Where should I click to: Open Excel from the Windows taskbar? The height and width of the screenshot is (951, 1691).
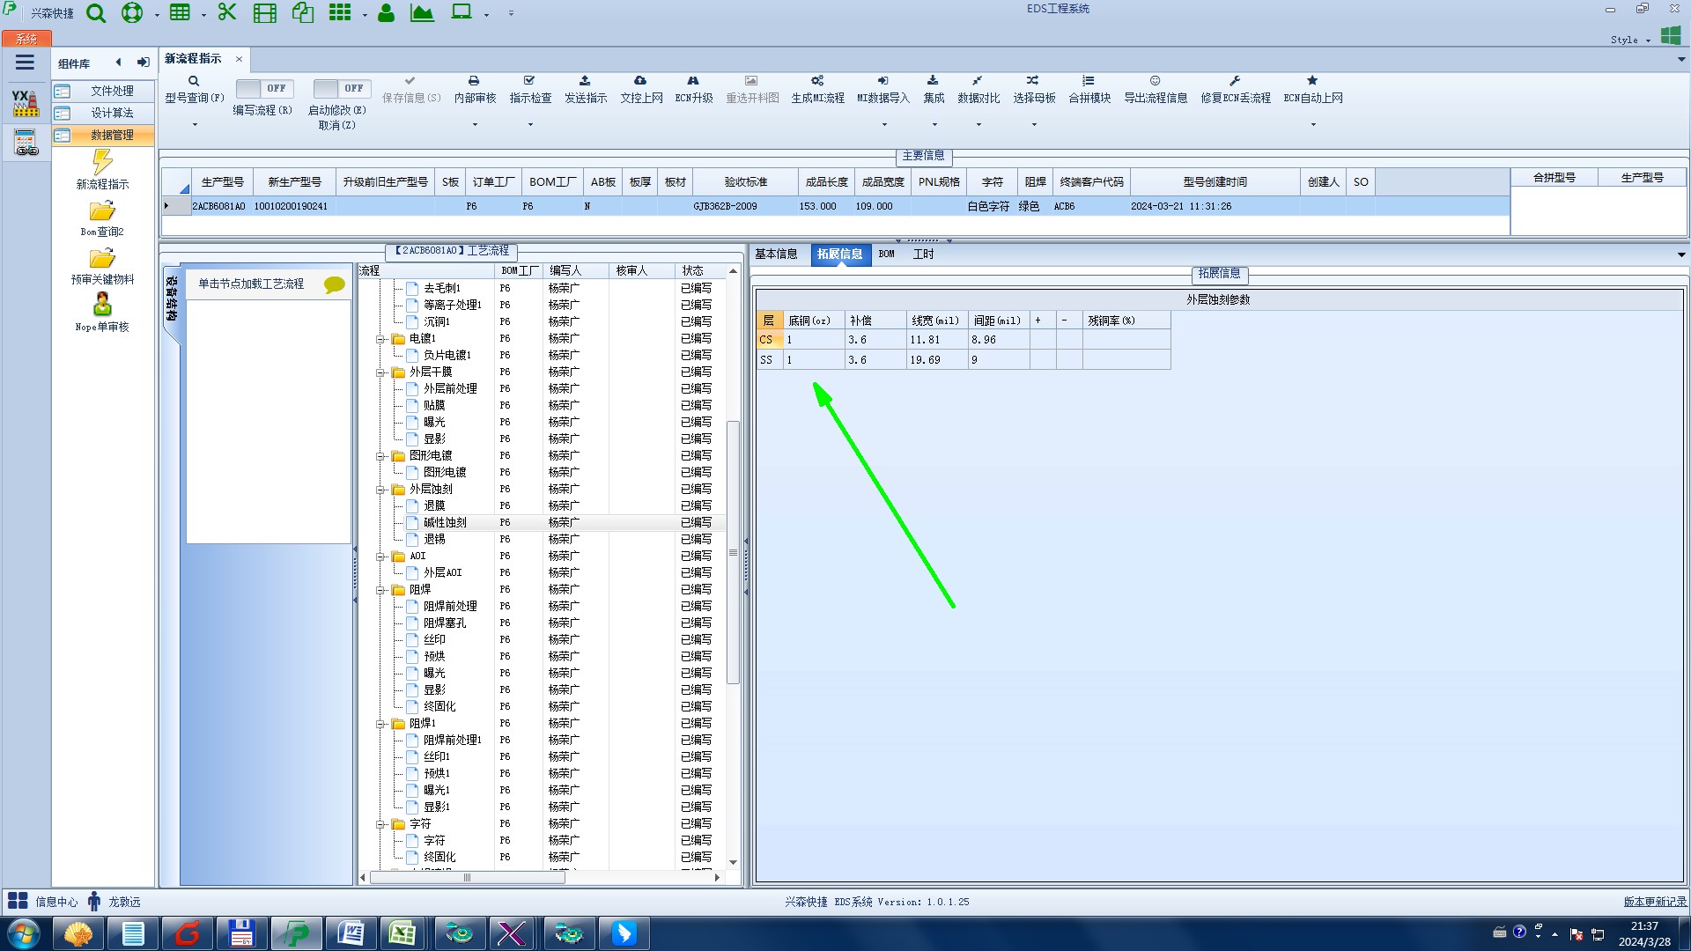402,933
